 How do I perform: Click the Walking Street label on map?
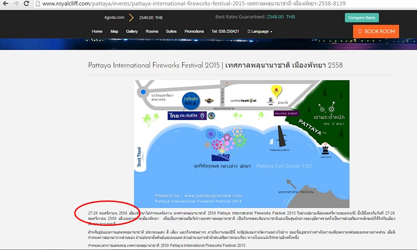tap(286, 113)
